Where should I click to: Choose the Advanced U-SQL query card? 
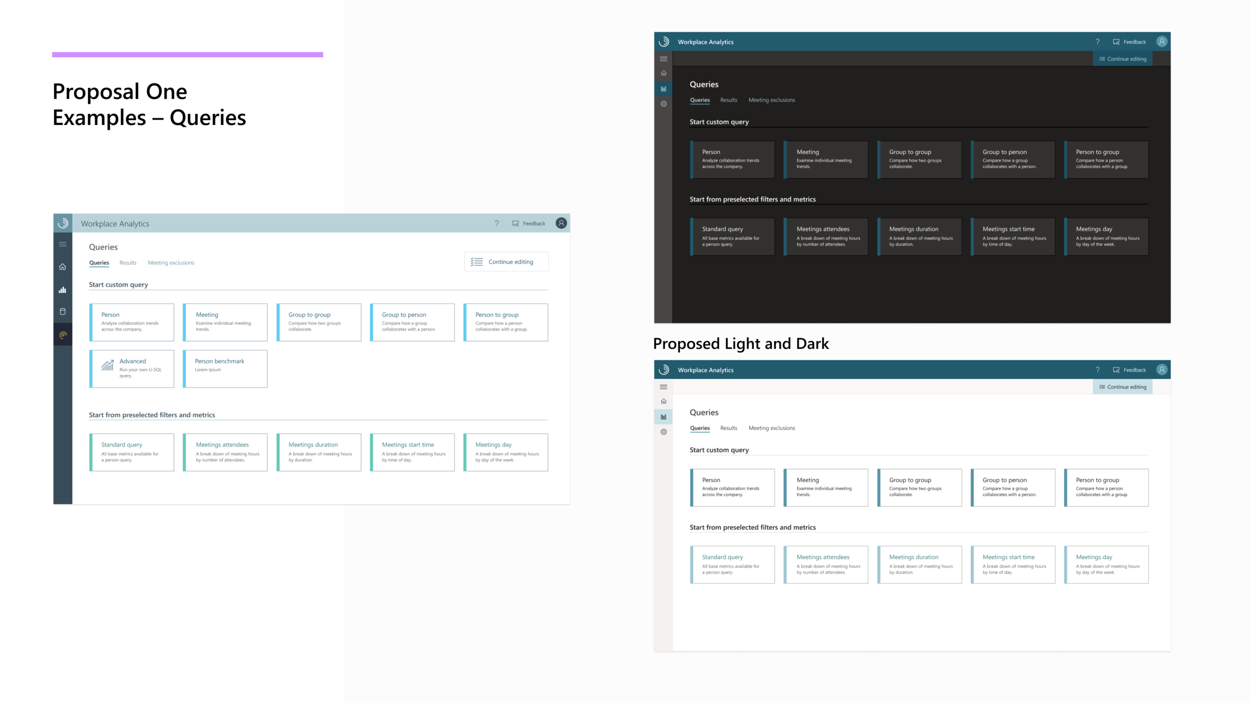pyautogui.click(x=132, y=368)
